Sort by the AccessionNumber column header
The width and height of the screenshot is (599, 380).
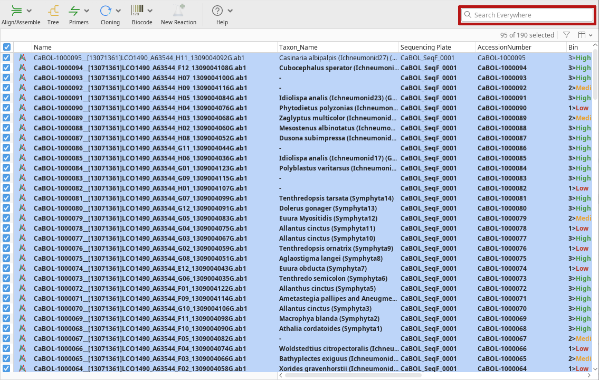[x=520, y=47]
